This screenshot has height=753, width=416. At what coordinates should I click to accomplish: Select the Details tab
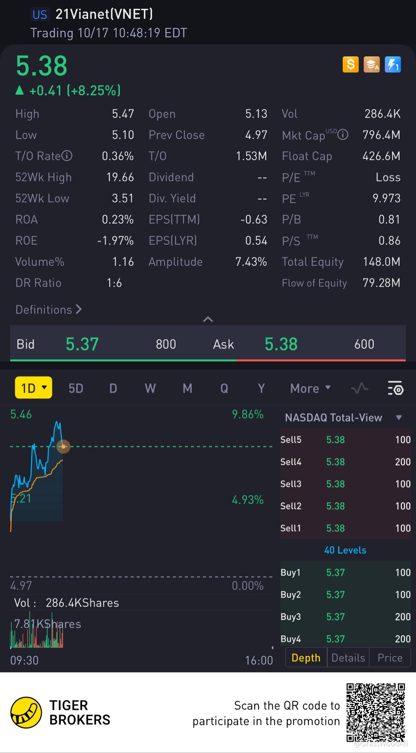348,657
